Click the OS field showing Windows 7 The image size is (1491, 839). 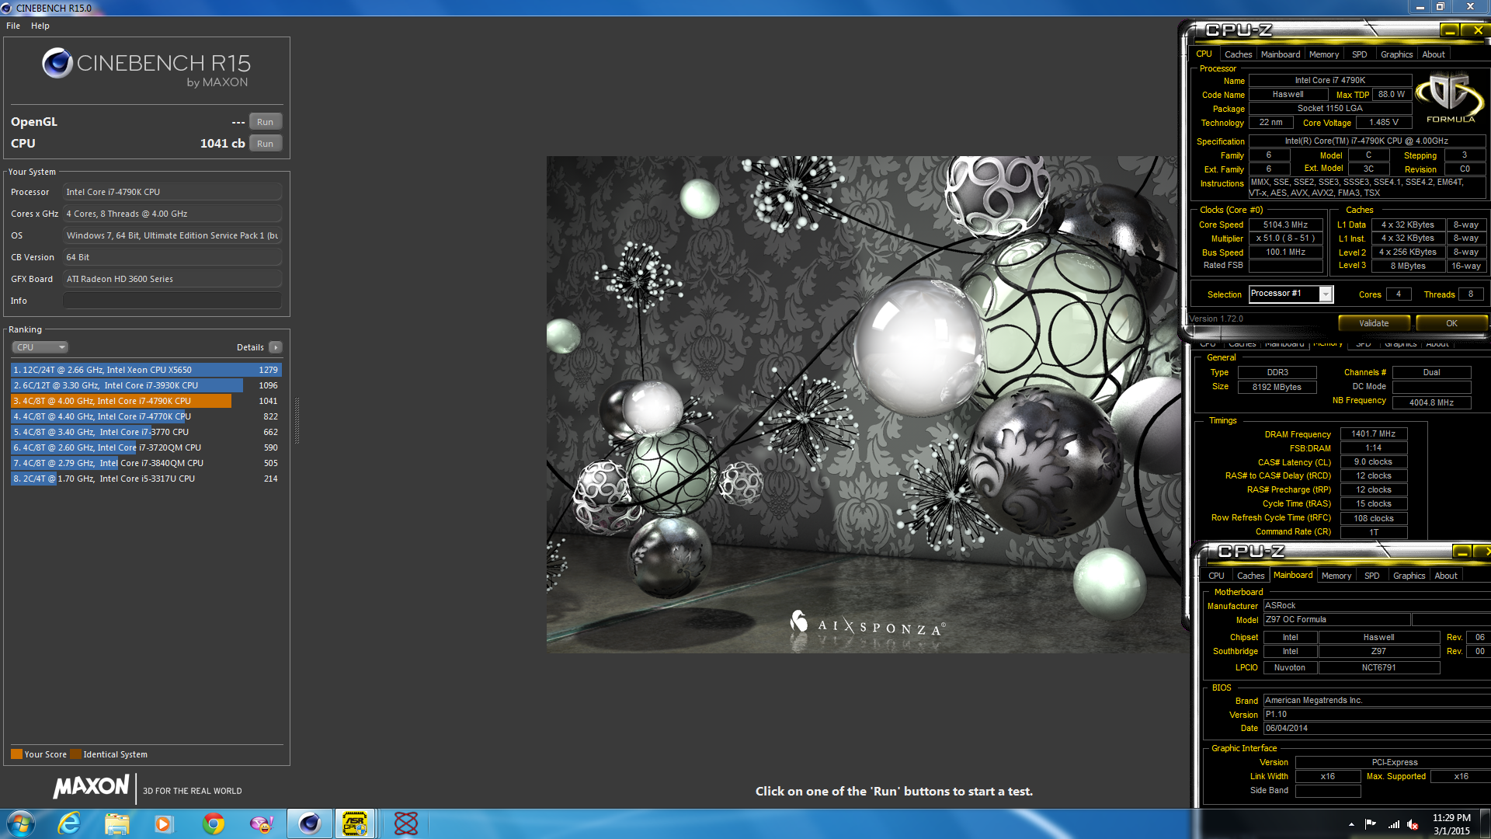(x=172, y=235)
